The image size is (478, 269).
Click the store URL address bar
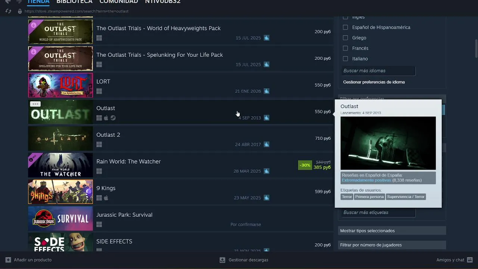[x=77, y=11]
